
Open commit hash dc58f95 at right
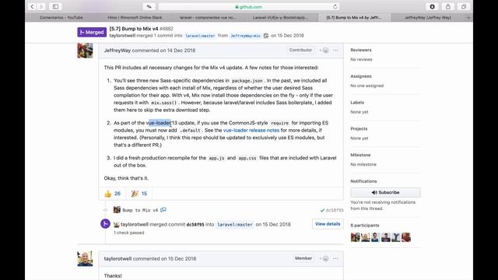point(335,210)
